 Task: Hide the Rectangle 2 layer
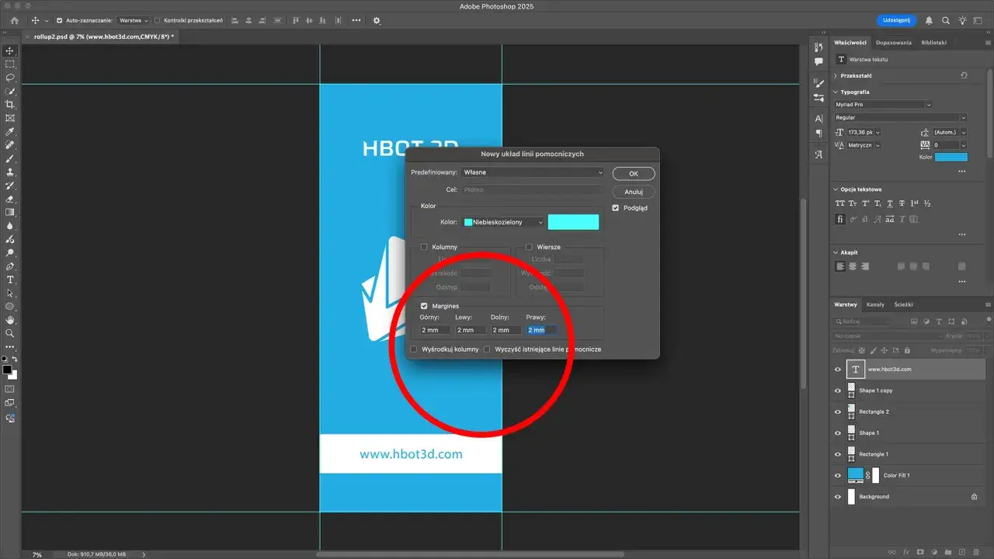(x=838, y=411)
